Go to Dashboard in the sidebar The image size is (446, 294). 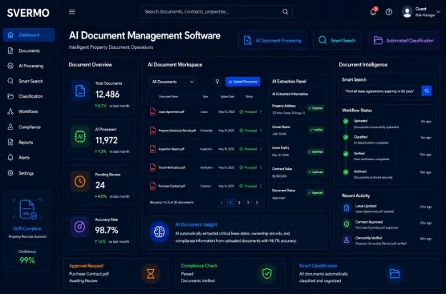coord(29,35)
